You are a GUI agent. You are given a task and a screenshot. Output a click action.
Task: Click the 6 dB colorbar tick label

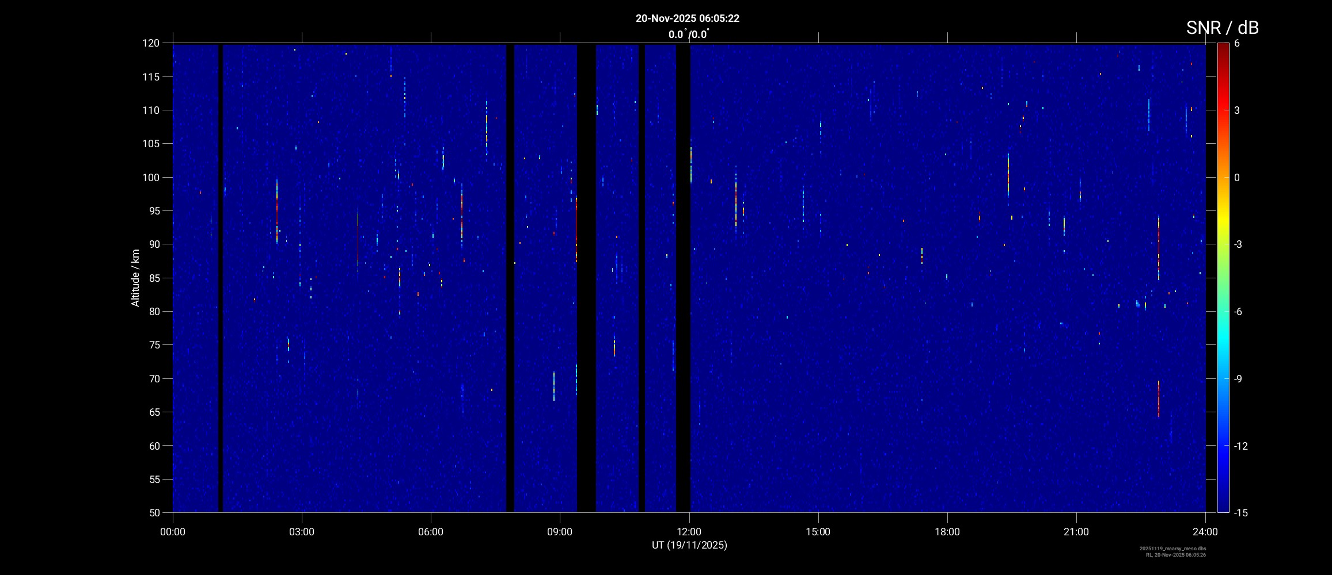click(1237, 44)
